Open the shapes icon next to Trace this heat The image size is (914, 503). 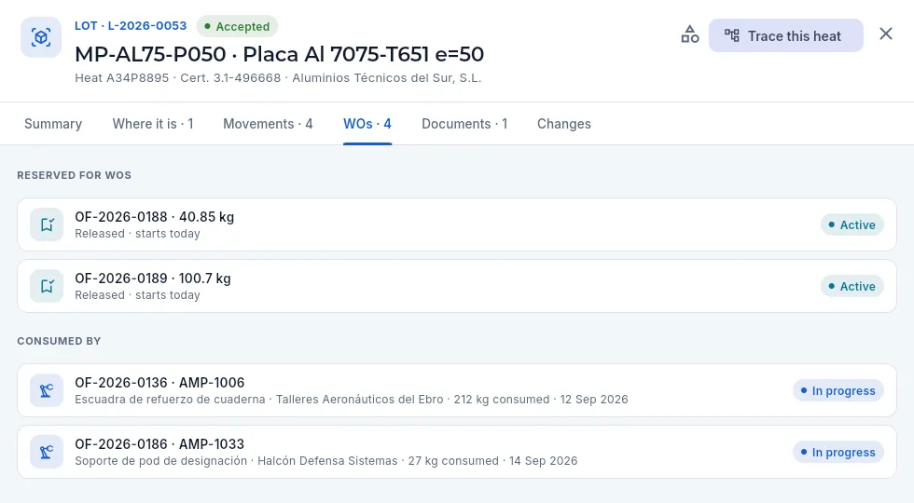coord(690,35)
